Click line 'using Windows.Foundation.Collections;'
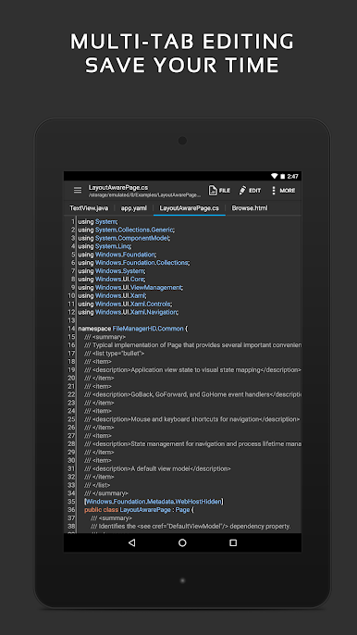This screenshot has width=357, height=635. (133, 263)
